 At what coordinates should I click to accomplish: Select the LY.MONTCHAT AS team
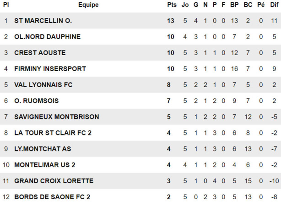pyautogui.click(x=43, y=149)
